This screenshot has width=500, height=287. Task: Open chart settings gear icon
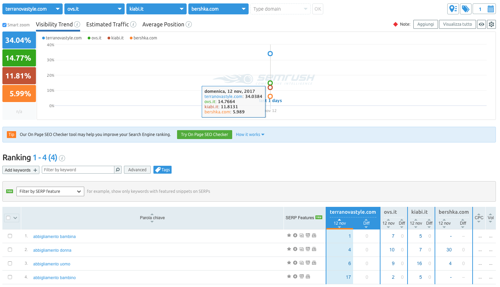(x=491, y=24)
